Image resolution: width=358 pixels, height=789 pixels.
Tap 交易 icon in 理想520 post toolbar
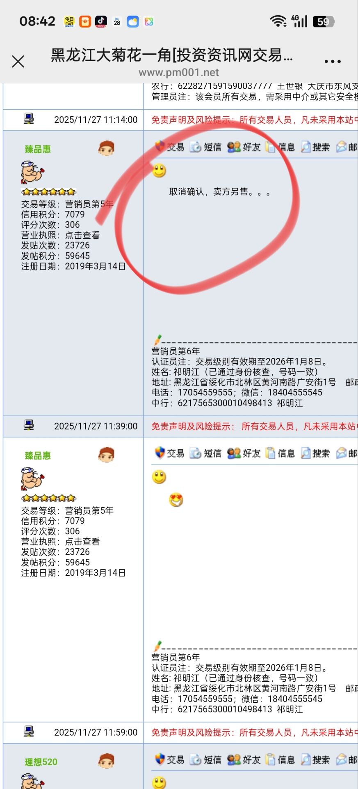click(x=169, y=759)
